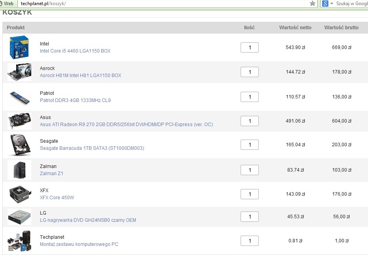Open the Asrock H81M motherboard thumbnail
The height and width of the screenshot is (255, 368).
pos(19,72)
